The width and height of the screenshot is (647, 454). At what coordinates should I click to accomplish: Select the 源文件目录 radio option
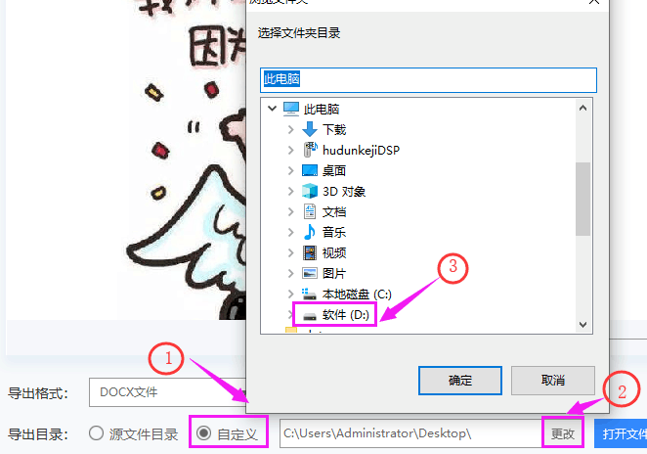pos(96,433)
